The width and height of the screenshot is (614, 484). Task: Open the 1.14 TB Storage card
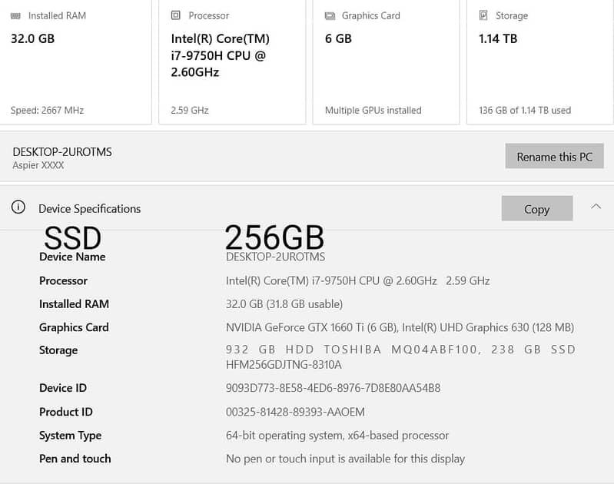498,38
